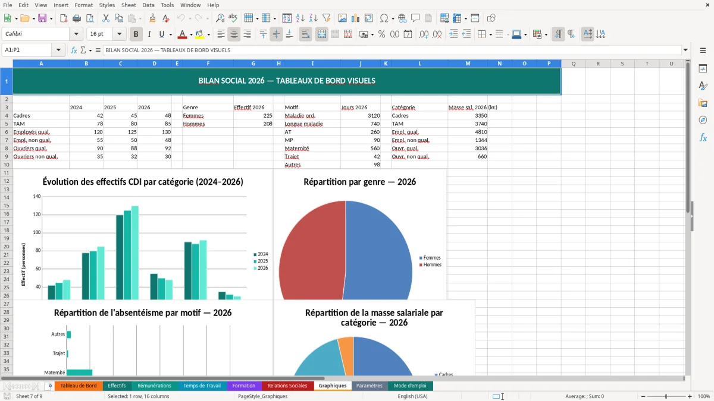
Task: Click Format as Percent icon
Action: 381,34
